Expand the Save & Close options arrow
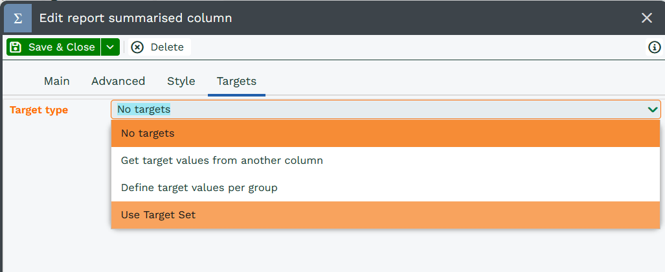The width and height of the screenshot is (665, 272). click(110, 47)
